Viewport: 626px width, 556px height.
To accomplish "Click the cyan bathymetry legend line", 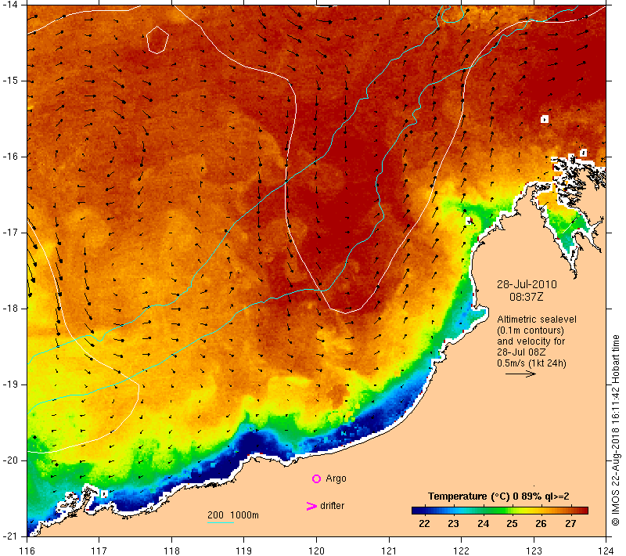I will [x=221, y=522].
